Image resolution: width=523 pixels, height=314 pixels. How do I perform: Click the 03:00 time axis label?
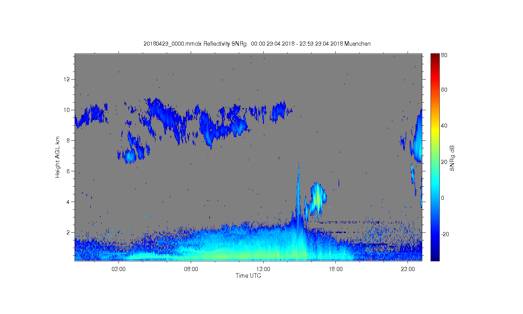click(x=119, y=269)
